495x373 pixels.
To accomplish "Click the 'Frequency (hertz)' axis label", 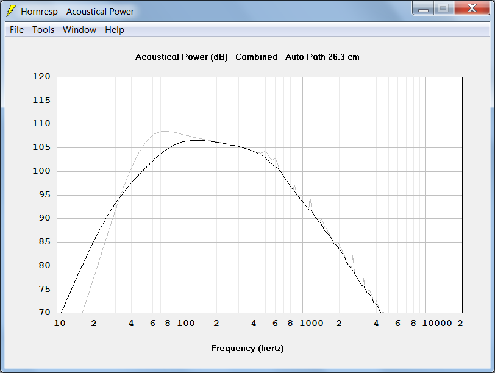I will point(247,349).
